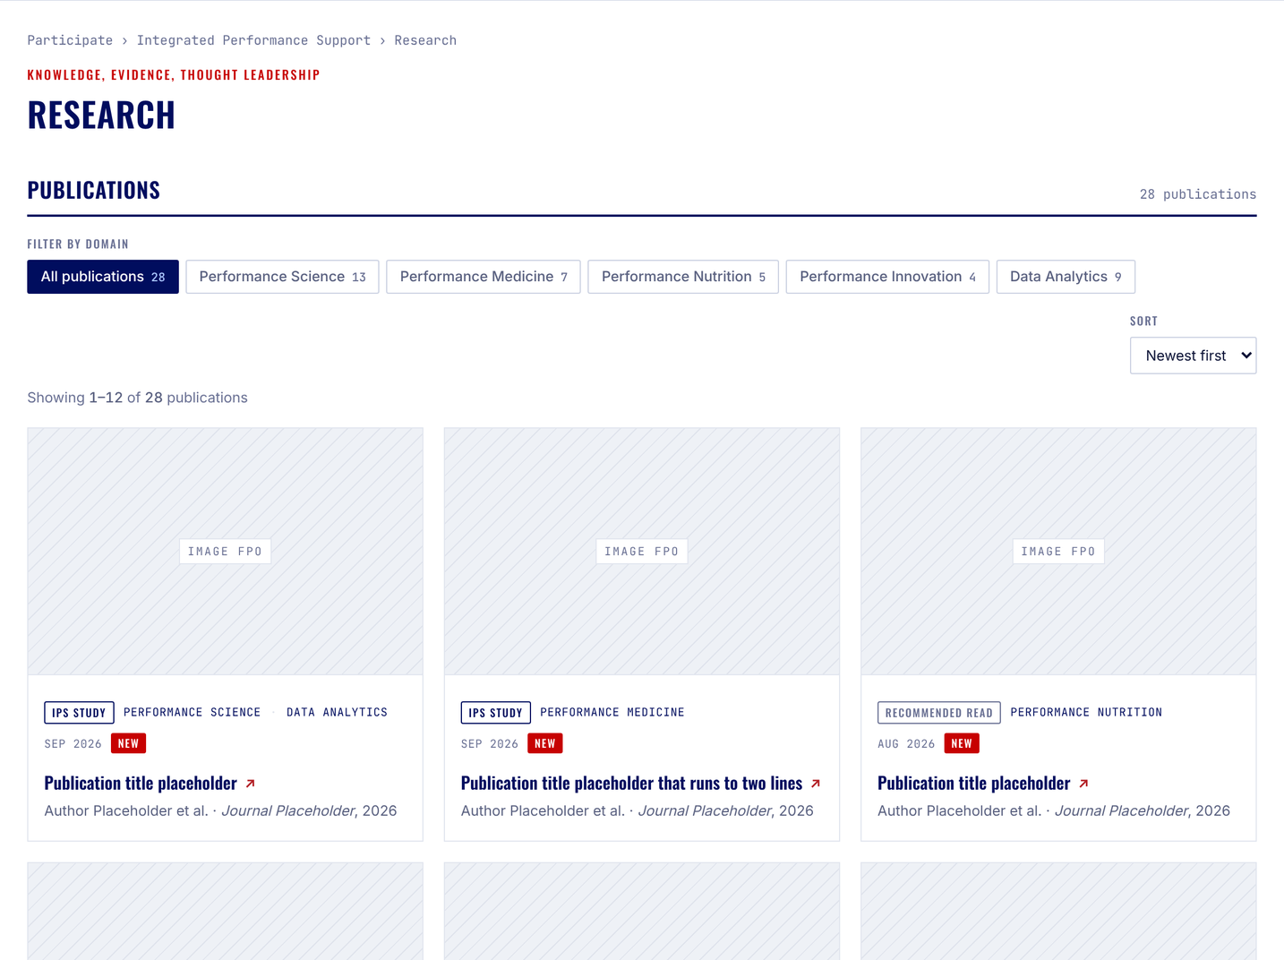This screenshot has width=1284, height=960.
Task: Open Aug 2026 card's publication title link
Action: pyautogui.click(x=973, y=784)
